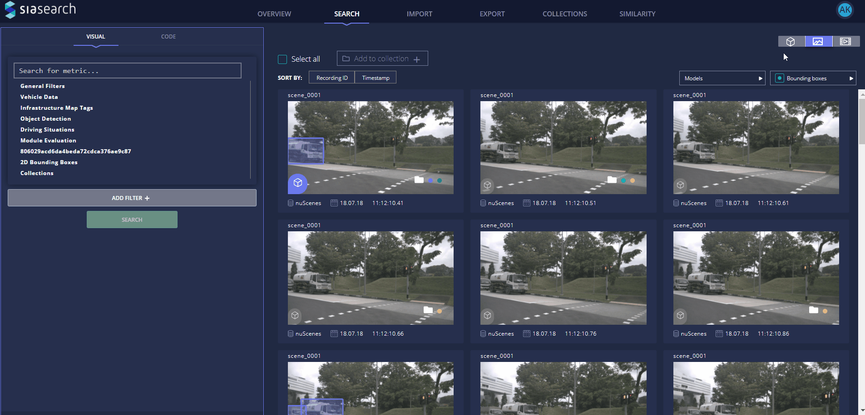
Task: Sort results by Recording ID
Action: tap(332, 78)
